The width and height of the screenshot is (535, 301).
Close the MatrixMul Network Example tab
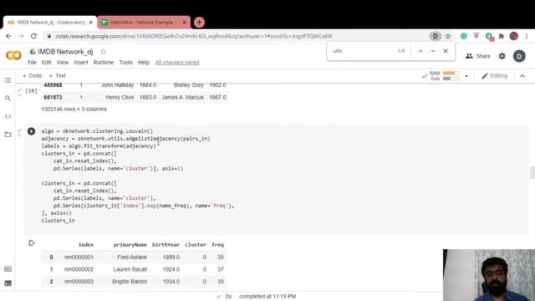click(x=184, y=23)
